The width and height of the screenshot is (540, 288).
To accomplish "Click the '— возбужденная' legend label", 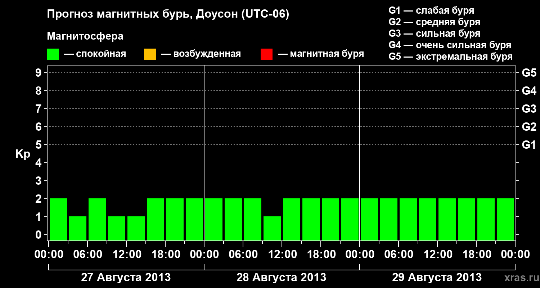I will pyautogui.click(x=201, y=54).
